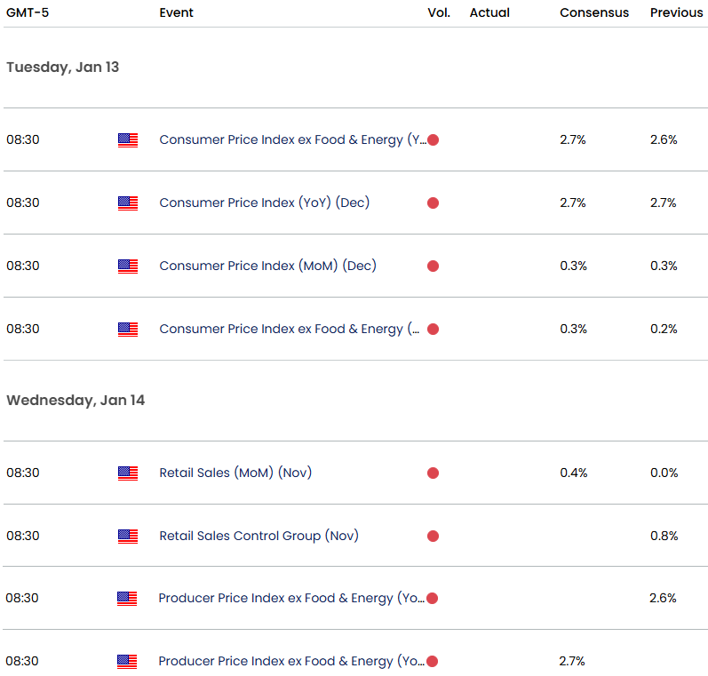708x676 pixels.
Task: Click the Vol. column header
Action: pyautogui.click(x=439, y=12)
